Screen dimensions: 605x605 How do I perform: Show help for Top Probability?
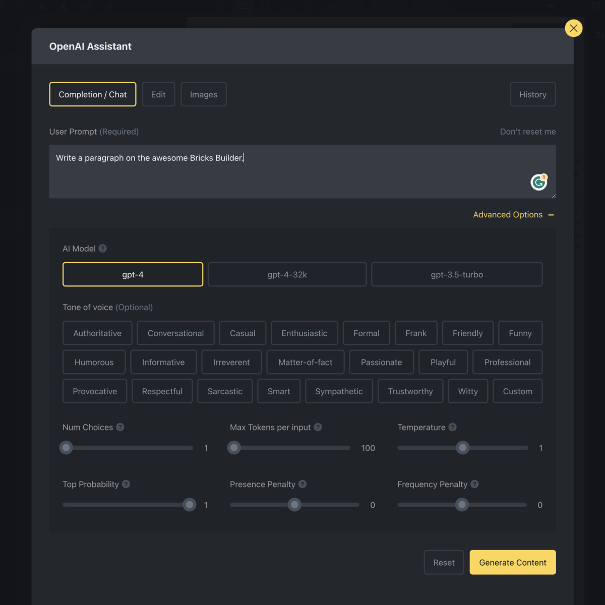(x=126, y=484)
